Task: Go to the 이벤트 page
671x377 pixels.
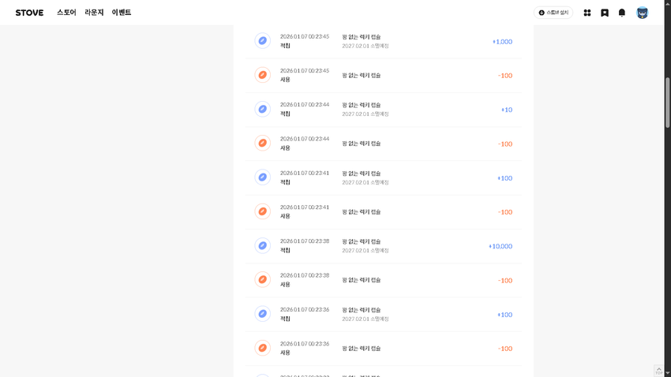Action: click(122, 13)
